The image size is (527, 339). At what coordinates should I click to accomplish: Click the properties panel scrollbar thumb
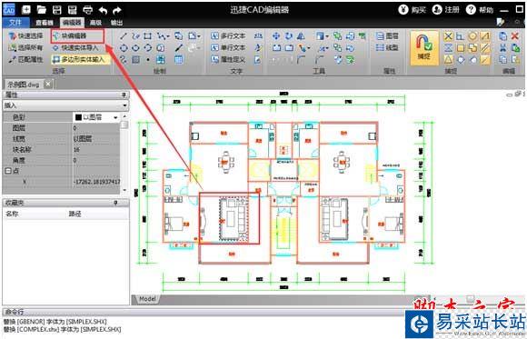(x=124, y=125)
